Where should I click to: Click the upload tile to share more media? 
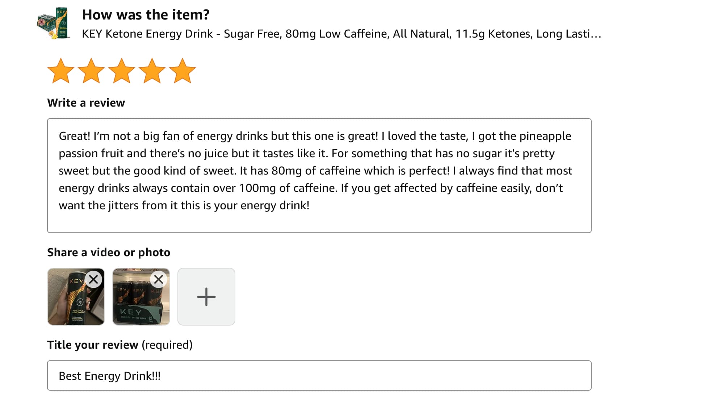206,296
